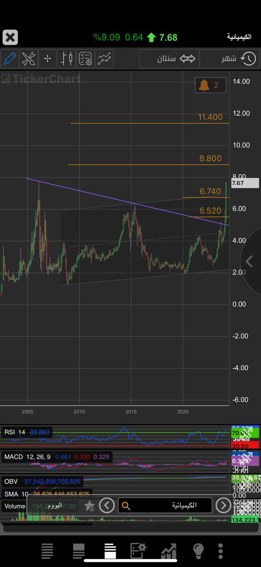Screen dimensions: 261x567
Task: Open bottom bar chart growth icon
Action: coord(168,551)
